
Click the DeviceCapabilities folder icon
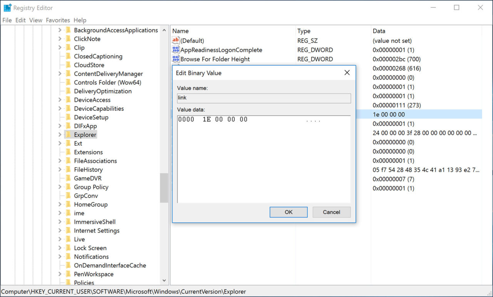point(68,109)
